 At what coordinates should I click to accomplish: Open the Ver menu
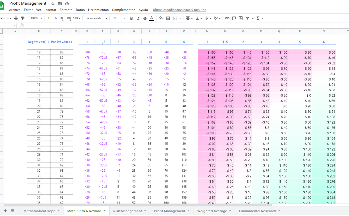[x=39, y=10]
